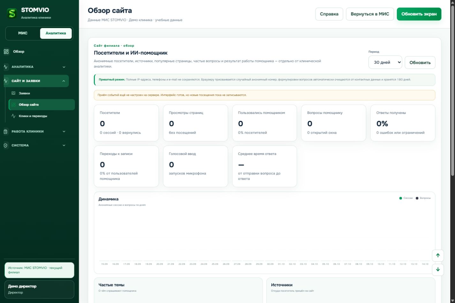Click the Вопросы помощнику stat card
Viewport: 455px width, 303px height.
[x=334, y=123]
